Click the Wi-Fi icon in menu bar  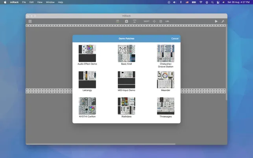[x=201, y=2]
